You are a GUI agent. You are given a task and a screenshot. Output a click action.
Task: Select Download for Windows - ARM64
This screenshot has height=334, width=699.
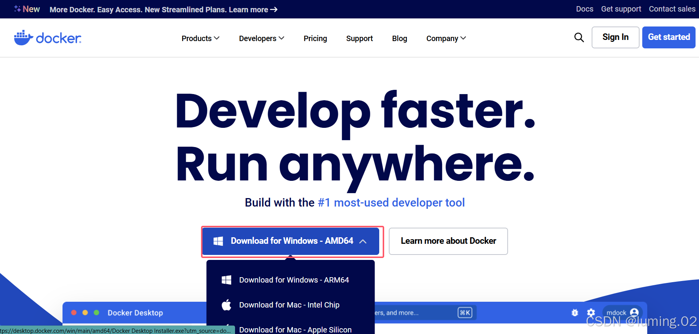(x=290, y=280)
